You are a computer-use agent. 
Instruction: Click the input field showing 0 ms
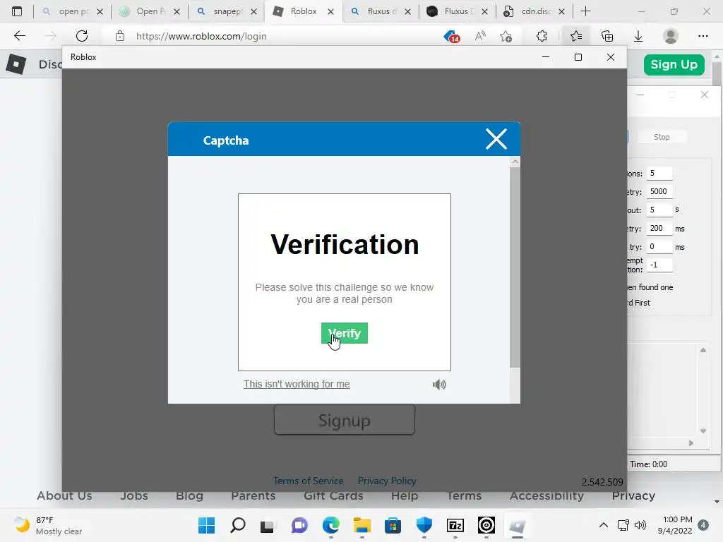[x=659, y=246]
